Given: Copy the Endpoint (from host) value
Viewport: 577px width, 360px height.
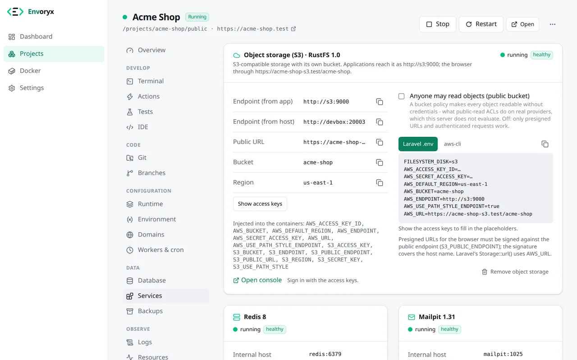Looking at the screenshot, I should click(x=380, y=122).
